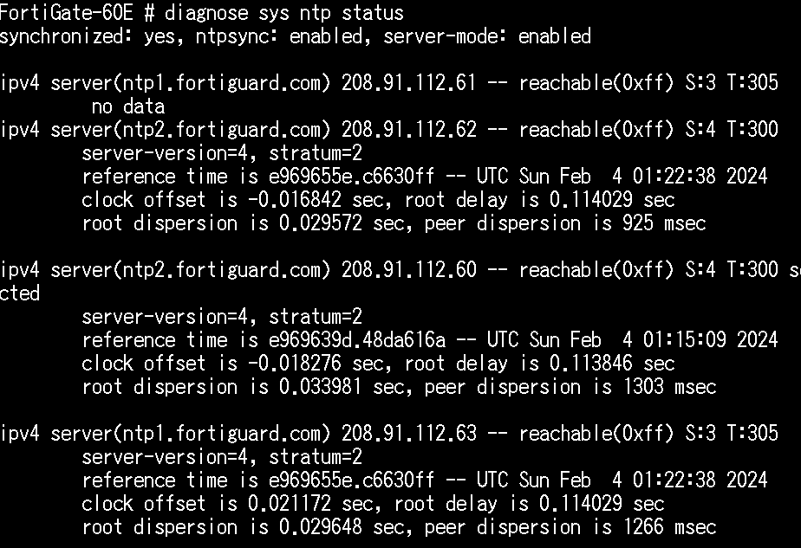Click clock offset -0.018276 value
The width and height of the screenshot is (801, 548).
pos(295,364)
